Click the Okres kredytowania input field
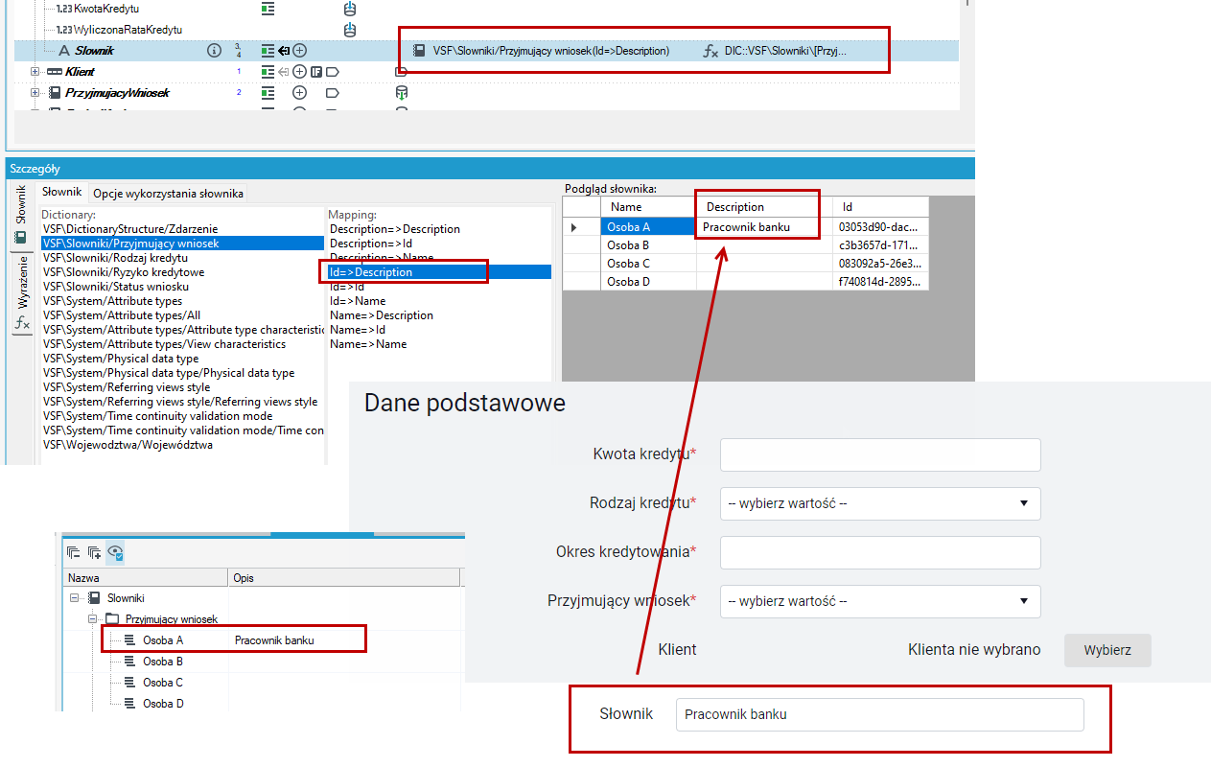The image size is (1211, 767). tap(880, 552)
